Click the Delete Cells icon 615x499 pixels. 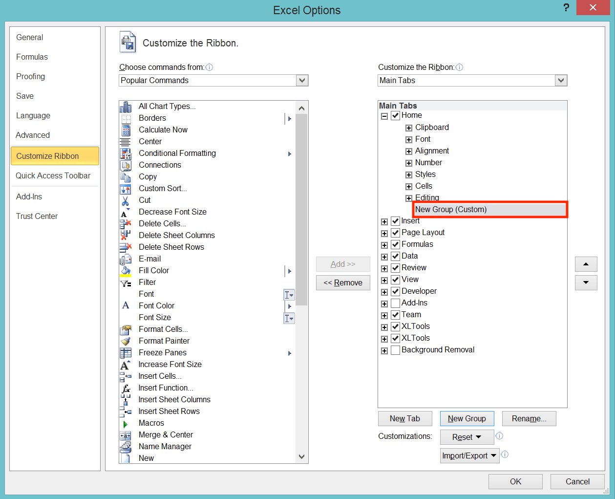126,224
